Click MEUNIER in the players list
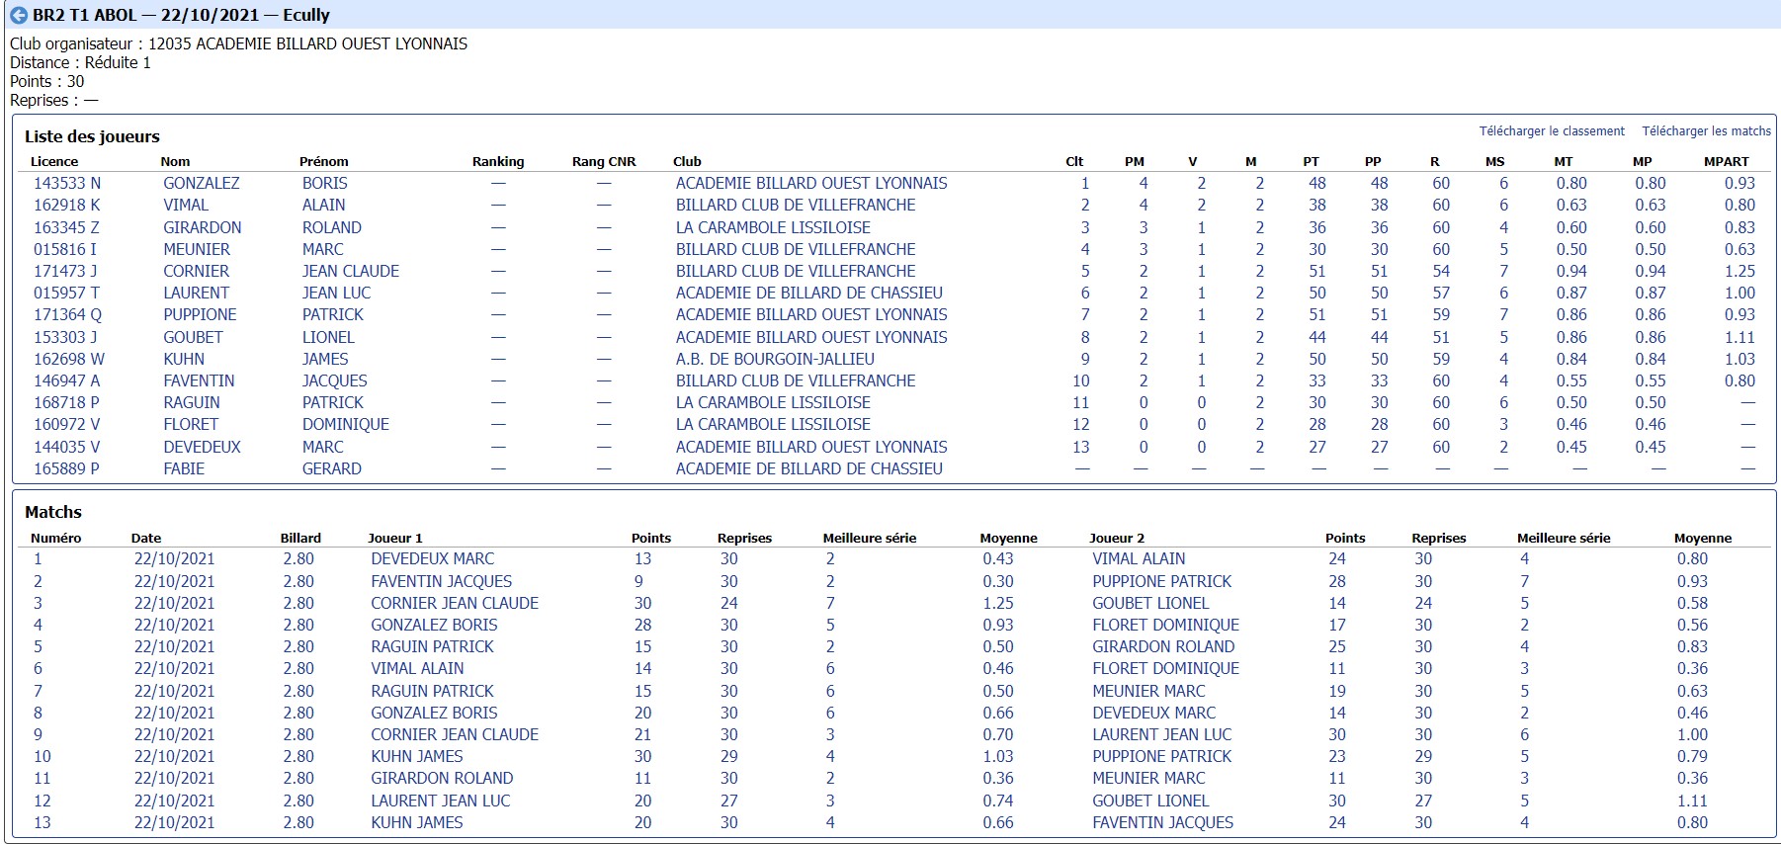Viewport: 1781px width, 844px height. pyautogui.click(x=197, y=249)
